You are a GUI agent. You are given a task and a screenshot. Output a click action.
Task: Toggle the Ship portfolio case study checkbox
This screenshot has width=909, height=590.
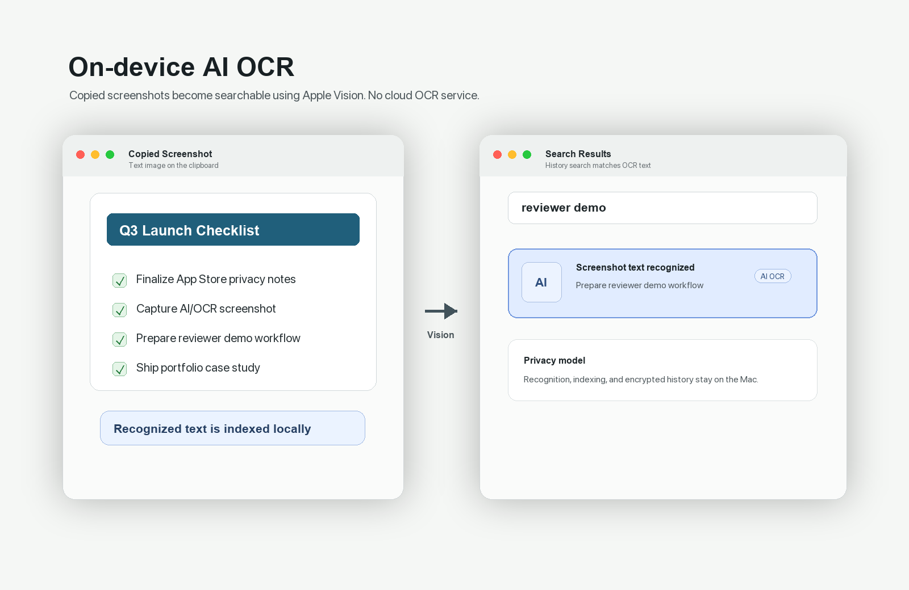click(120, 369)
